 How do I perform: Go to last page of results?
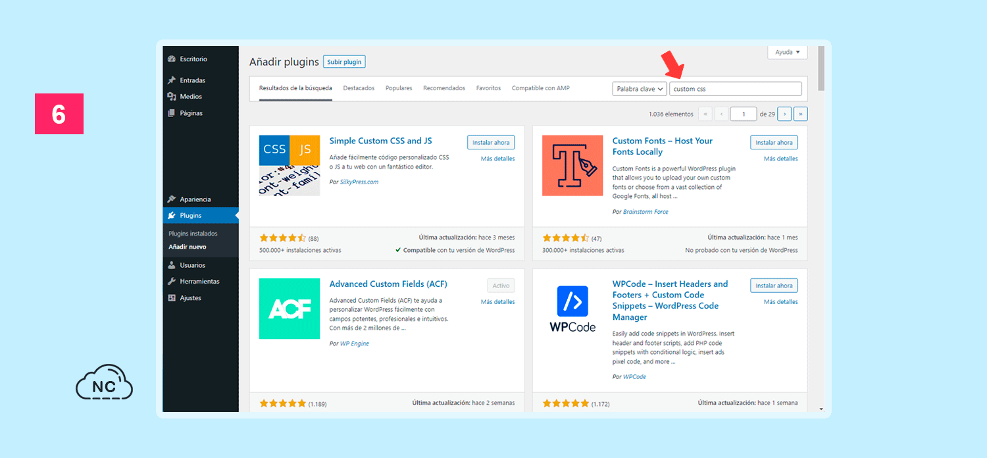pyautogui.click(x=801, y=114)
